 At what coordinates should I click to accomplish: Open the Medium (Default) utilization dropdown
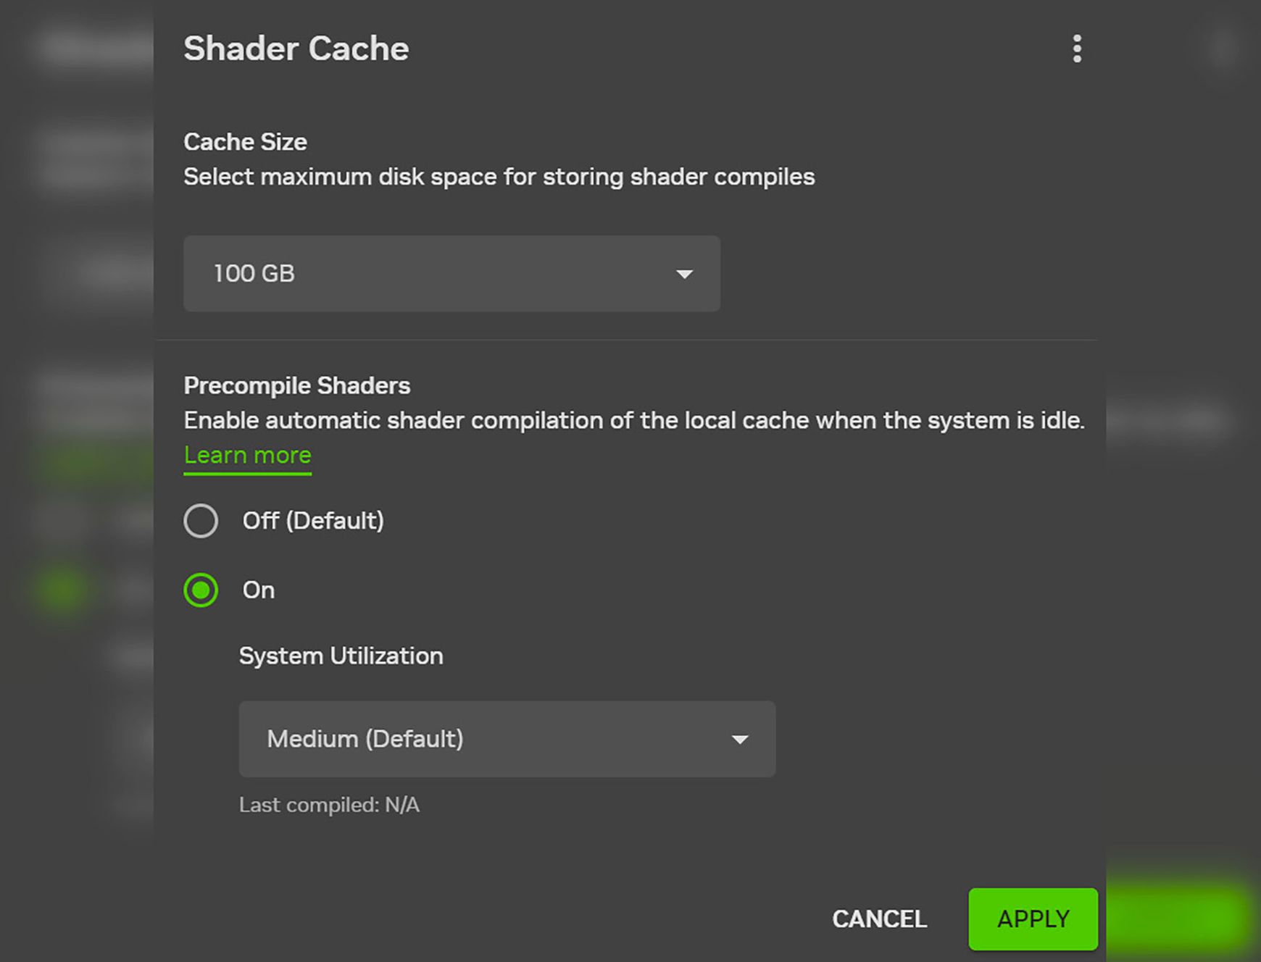click(x=507, y=739)
